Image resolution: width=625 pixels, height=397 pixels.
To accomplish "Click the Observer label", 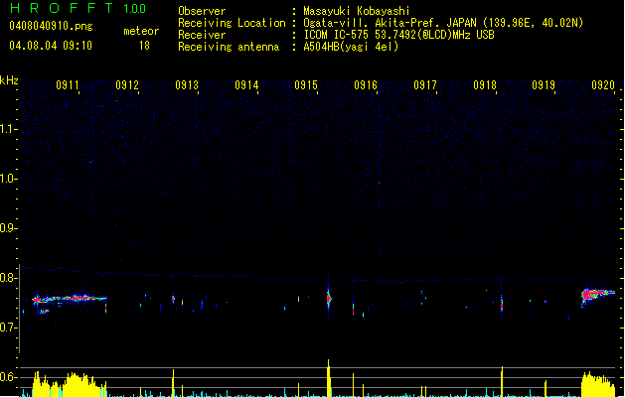I will [202, 11].
